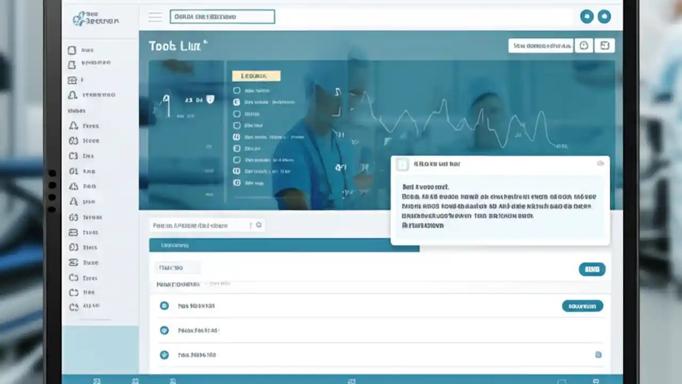Select the circular avatar icon in the header
Image resolution: width=682 pixels, height=384 pixels.
(604, 17)
